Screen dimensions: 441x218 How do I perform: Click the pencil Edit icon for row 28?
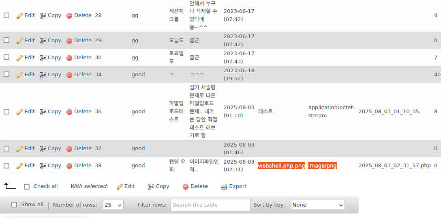coord(19,15)
